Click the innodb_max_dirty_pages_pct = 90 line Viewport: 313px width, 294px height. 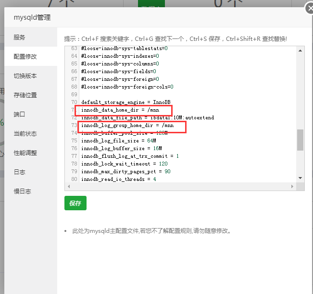(126, 172)
